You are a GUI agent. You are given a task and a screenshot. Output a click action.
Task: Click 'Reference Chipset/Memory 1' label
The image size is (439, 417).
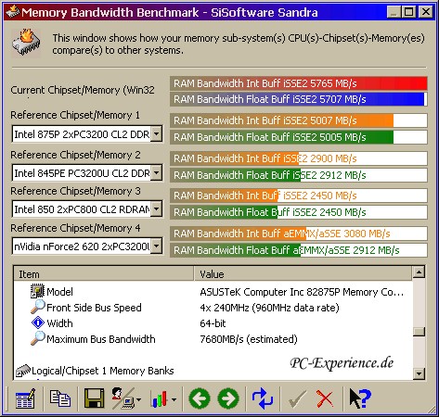75,115
